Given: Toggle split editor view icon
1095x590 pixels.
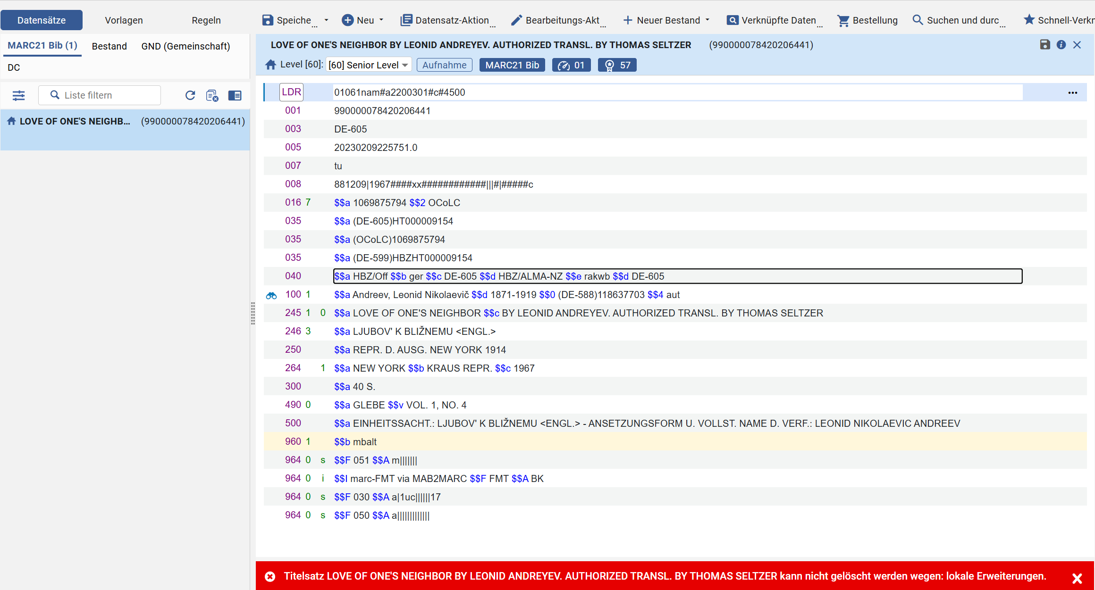Looking at the screenshot, I should [x=235, y=95].
